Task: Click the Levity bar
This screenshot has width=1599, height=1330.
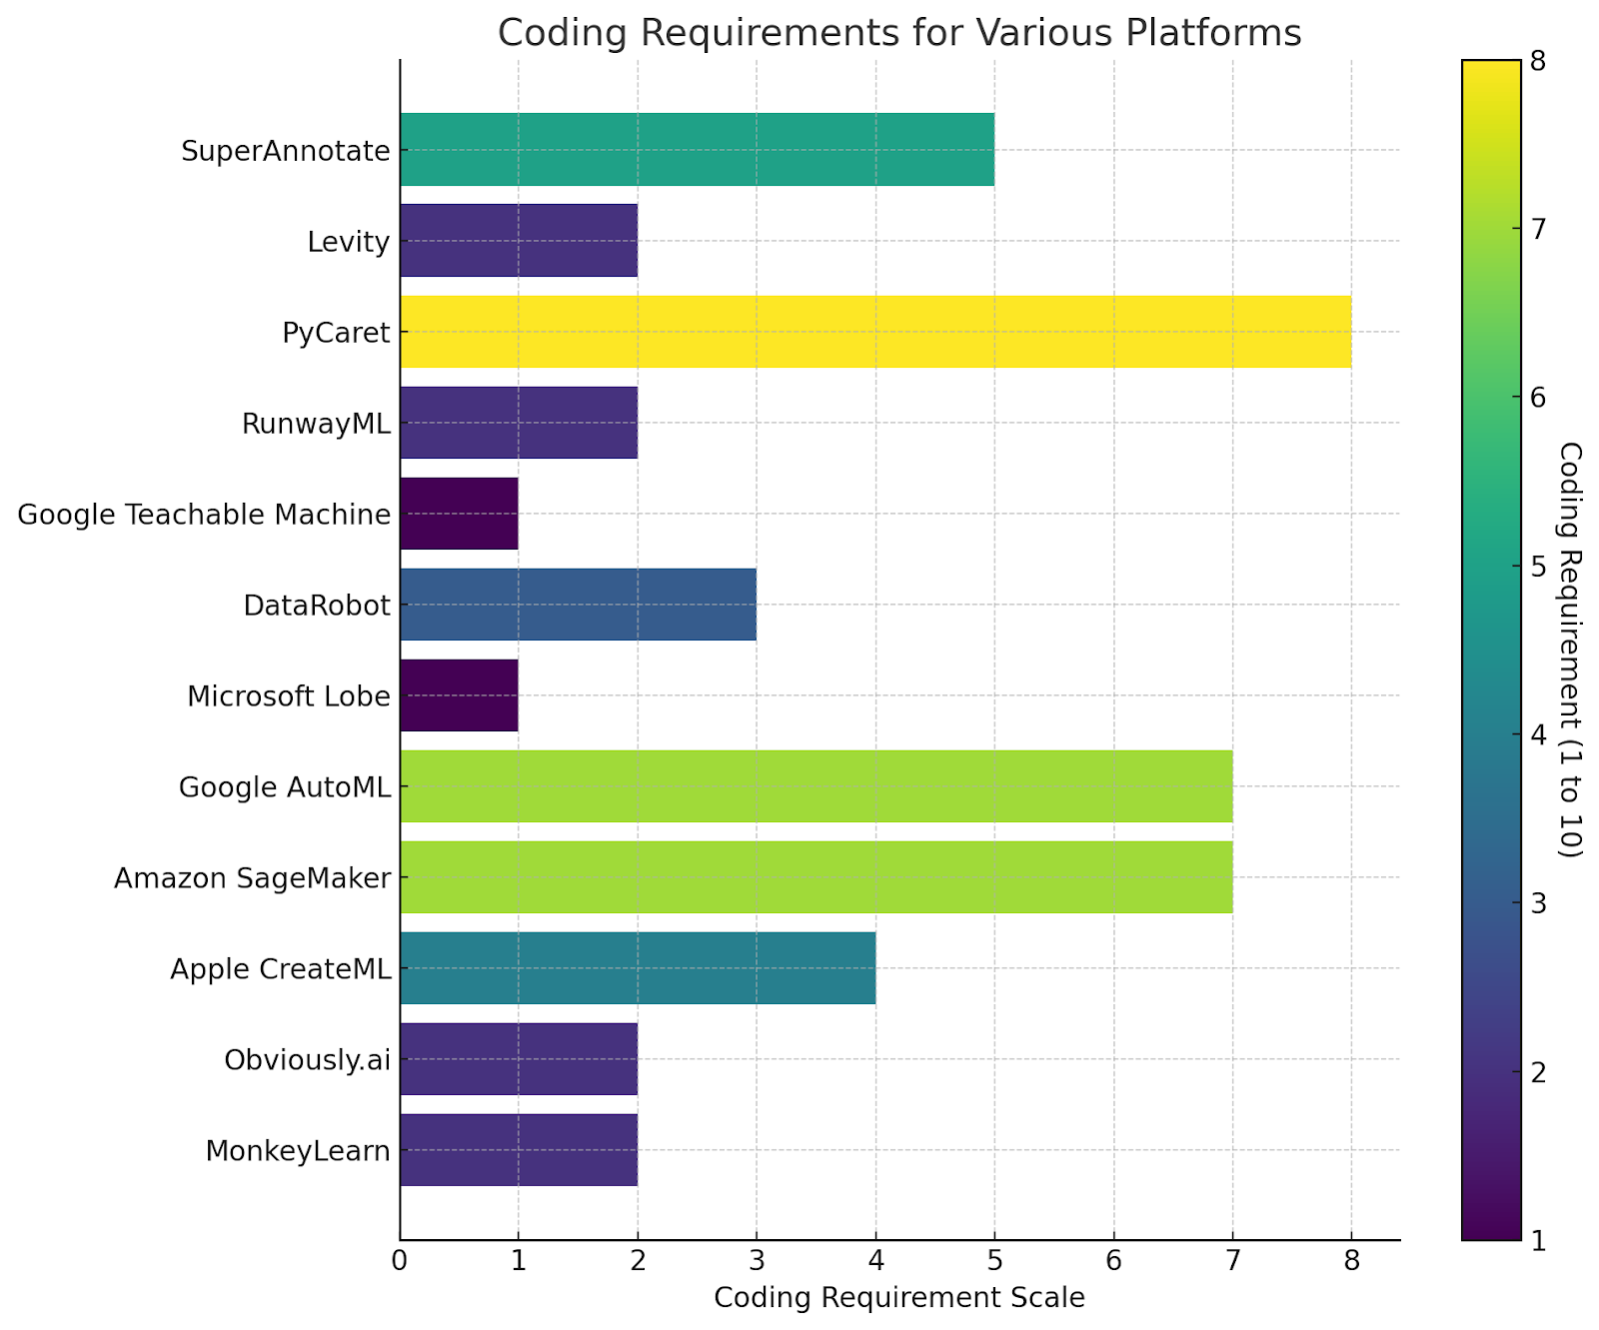Action: tap(519, 241)
